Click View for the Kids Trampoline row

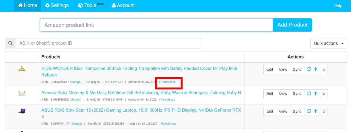point(283,69)
